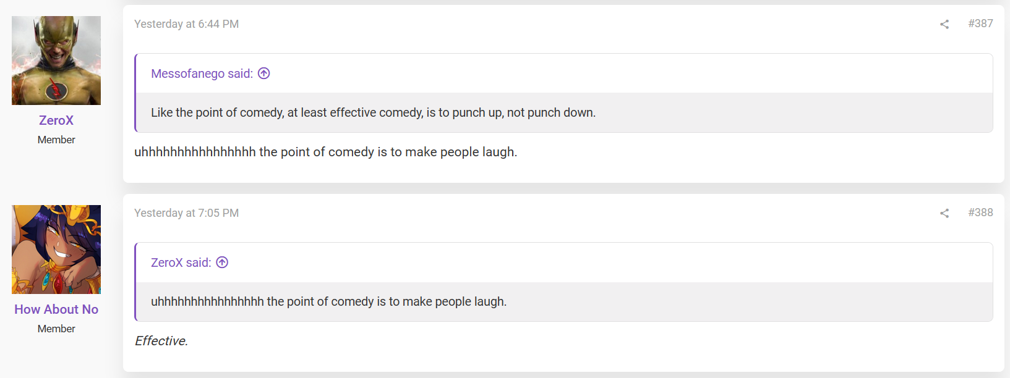This screenshot has height=378, width=1010.
Task: Open How About No's avatar image
Action: click(56, 250)
